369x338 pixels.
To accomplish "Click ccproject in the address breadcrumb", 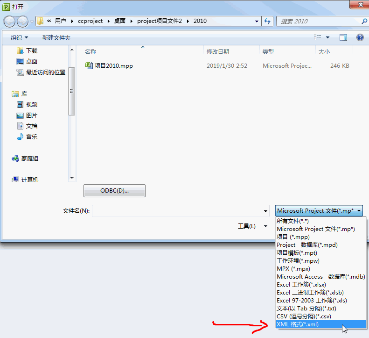I will click(90, 21).
